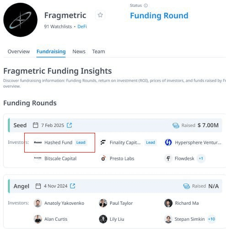The height and width of the screenshot is (229, 226).
Task: Click the Hypersphere Ventures logo icon
Action: (x=168, y=142)
